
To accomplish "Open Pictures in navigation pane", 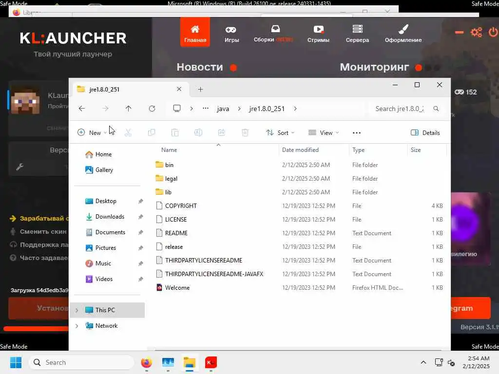I will pos(107,248).
